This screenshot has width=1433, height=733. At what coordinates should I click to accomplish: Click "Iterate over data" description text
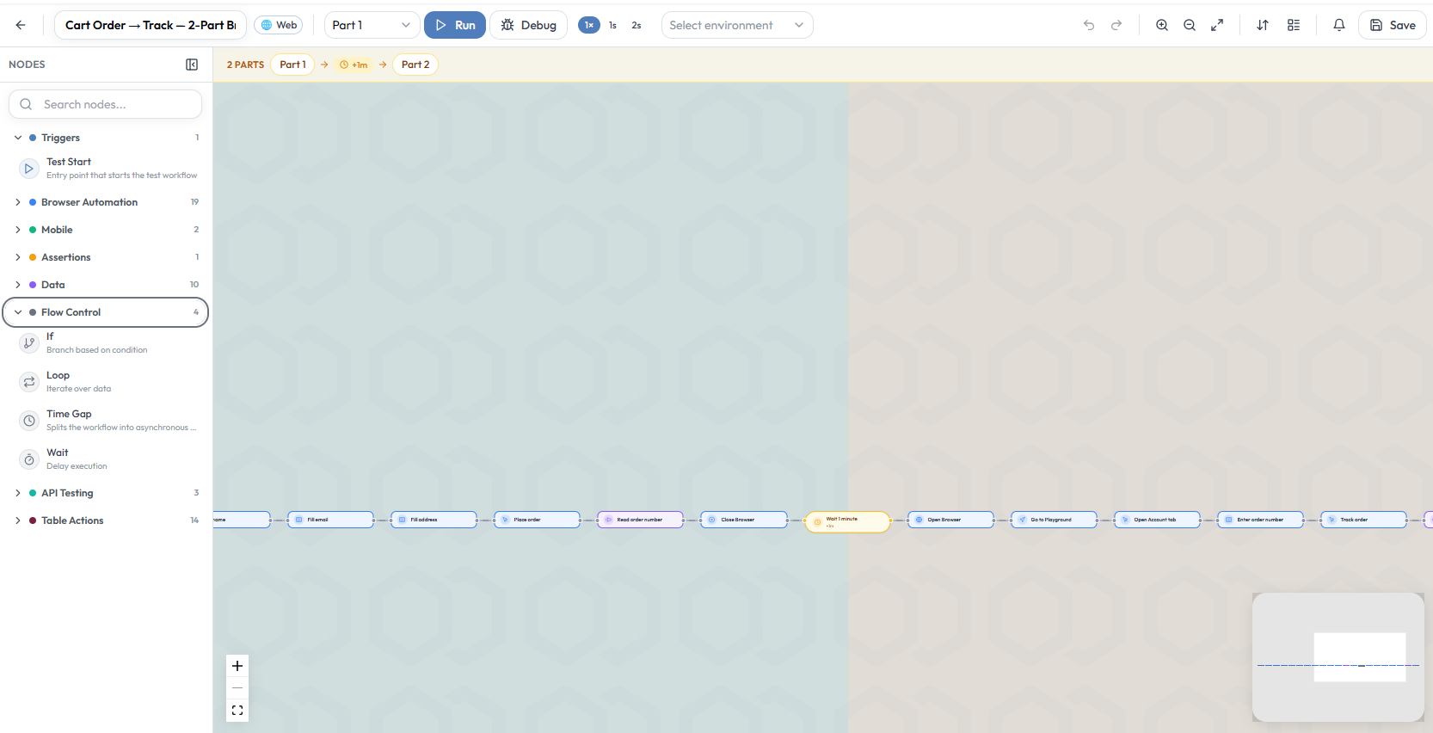coord(78,389)
